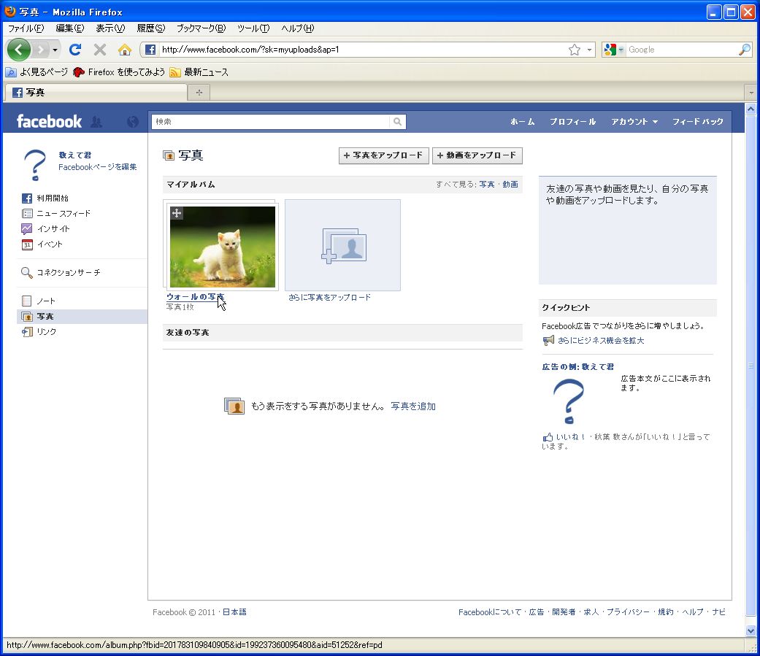Image resolution: width=760 pixels, height=656 pixels.
Task: Click the question mark profile picture in sidebar
Action: pyautogui.click(x=35, y=165)
